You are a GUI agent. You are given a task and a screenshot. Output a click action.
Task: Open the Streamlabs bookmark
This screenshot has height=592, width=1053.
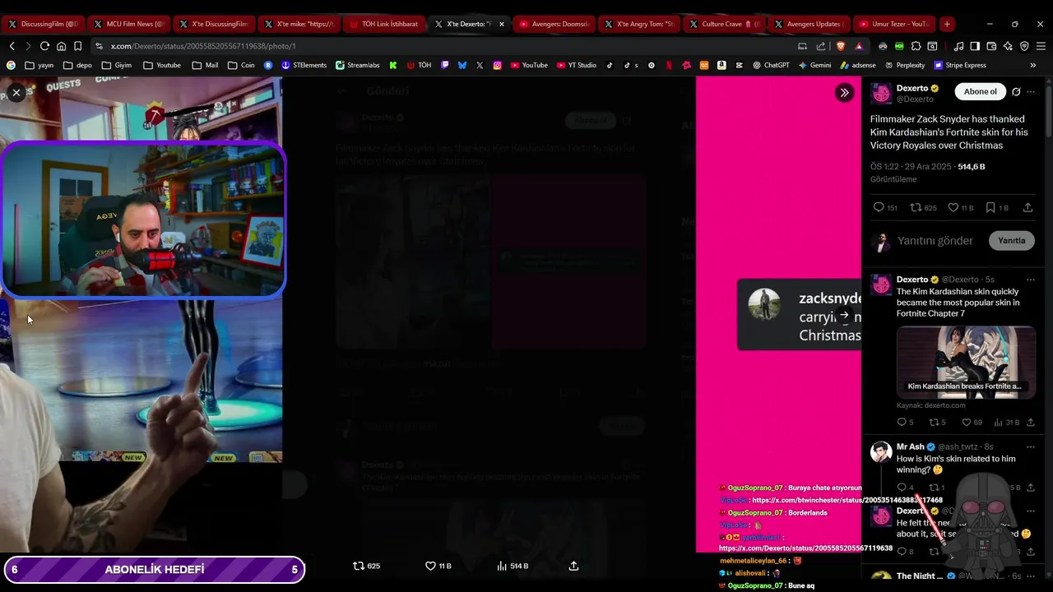coord(360,65)
